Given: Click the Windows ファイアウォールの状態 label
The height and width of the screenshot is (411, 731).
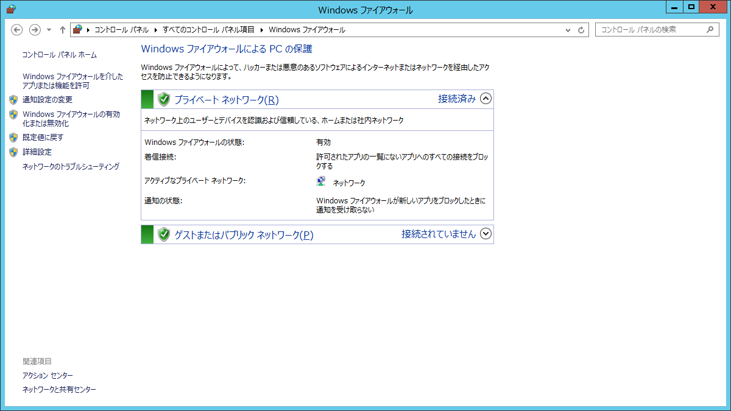Looking at the screenshot, I should click(x=194, y=142).
